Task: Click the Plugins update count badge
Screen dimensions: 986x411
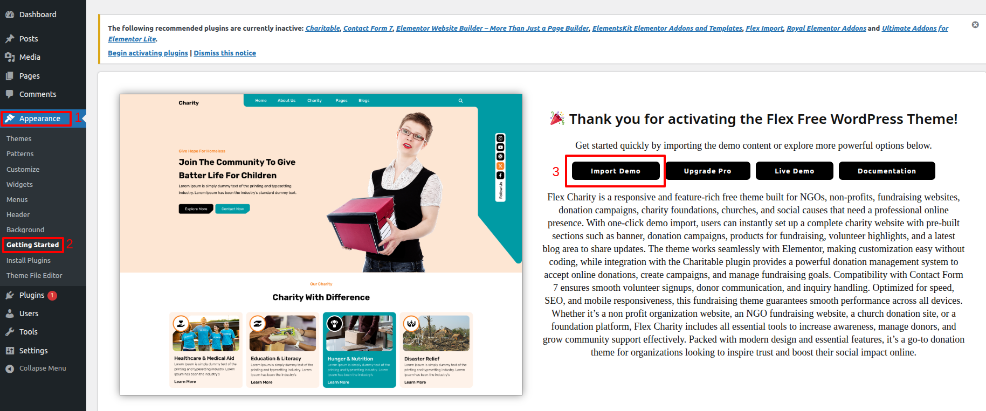Action: (52, 295)
